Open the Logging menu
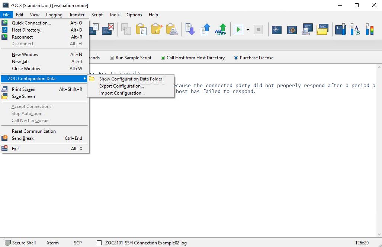Screen dimensions: 382x247 54,15
